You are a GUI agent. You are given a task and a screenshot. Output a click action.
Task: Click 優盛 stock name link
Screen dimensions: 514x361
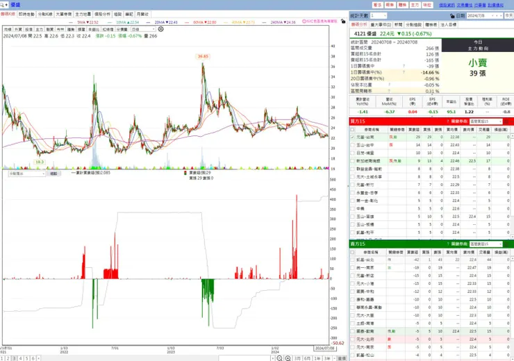tap(15, 5)
